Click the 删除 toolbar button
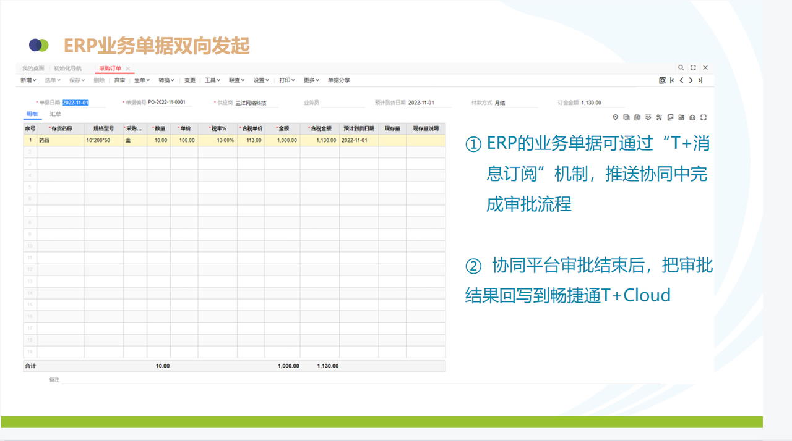The image size is (792, 441). [99, 80]
